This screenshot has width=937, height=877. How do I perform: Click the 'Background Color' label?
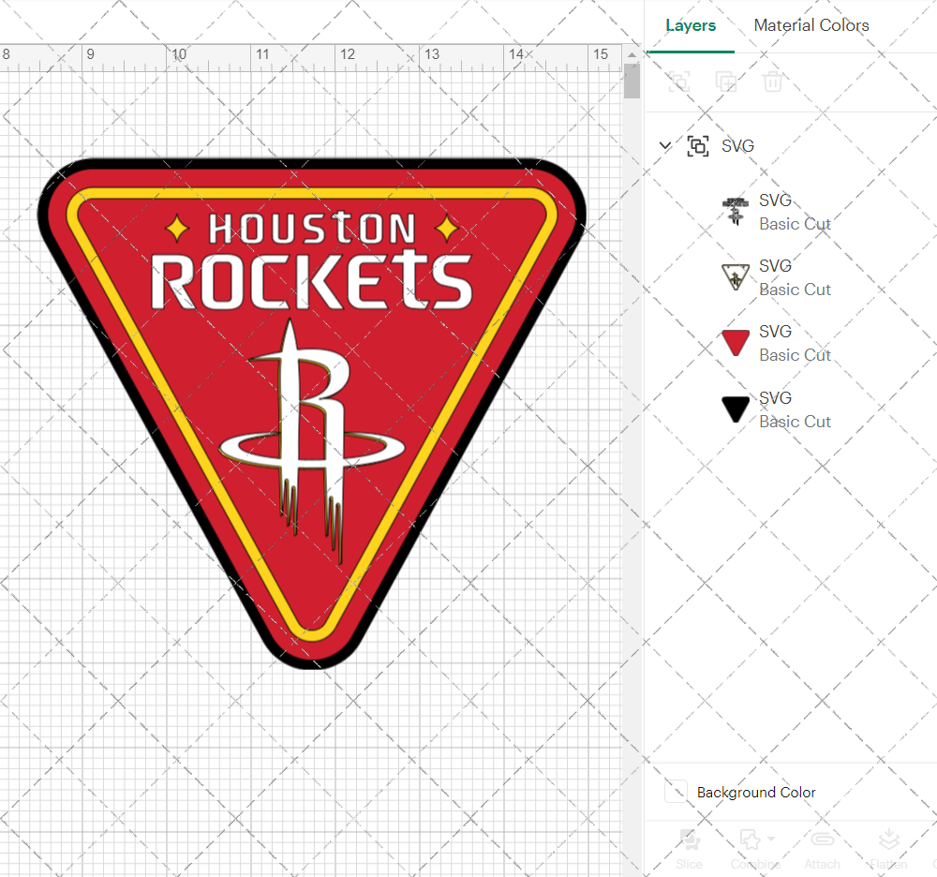[x=756, y=792]
